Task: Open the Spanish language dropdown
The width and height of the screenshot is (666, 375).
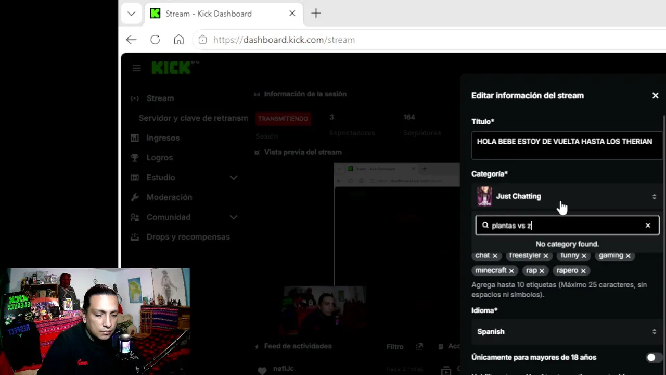Action: pos(567,332)
